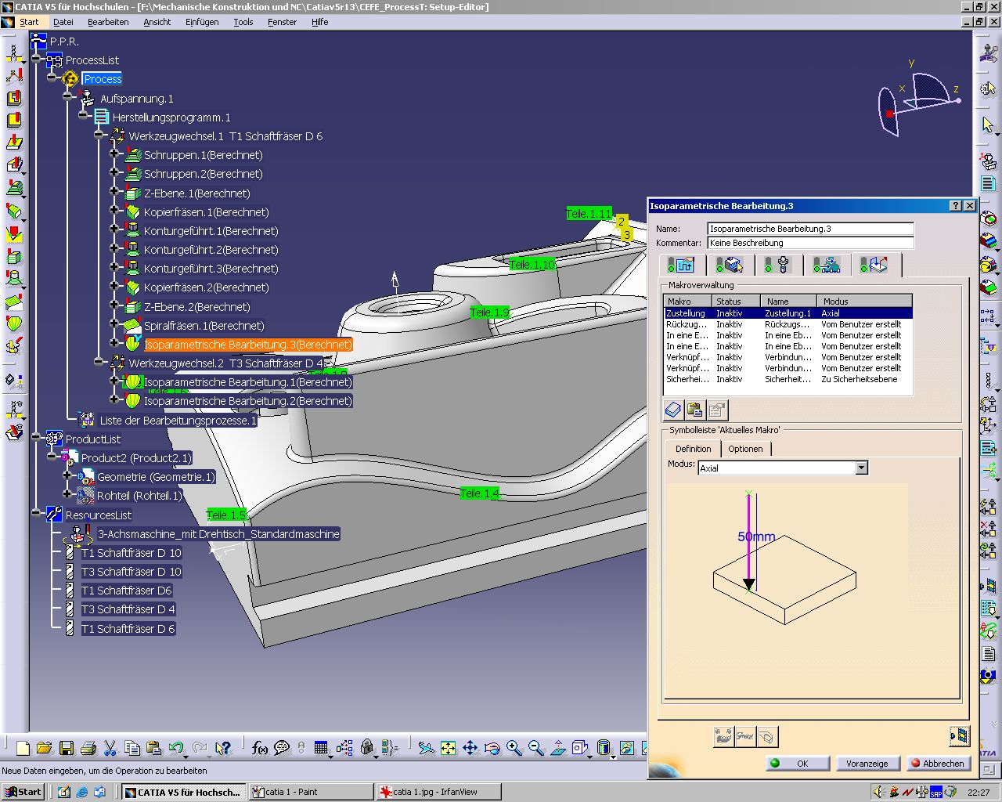Viewport: 1002px width, 802px height.
Task: Open the Ansicht menu
Action: coord(157,22)
